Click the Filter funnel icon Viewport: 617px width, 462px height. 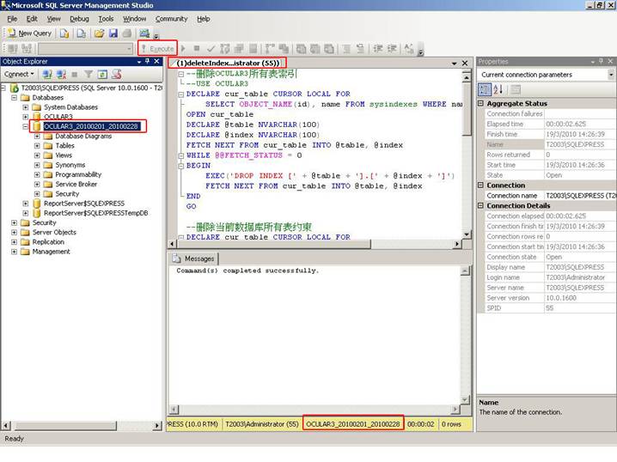(x=89, y=74)
